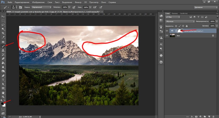Choose the Type (T) tool
The image size is (219, 118).
pyautogui.click(x=3, y=80)
